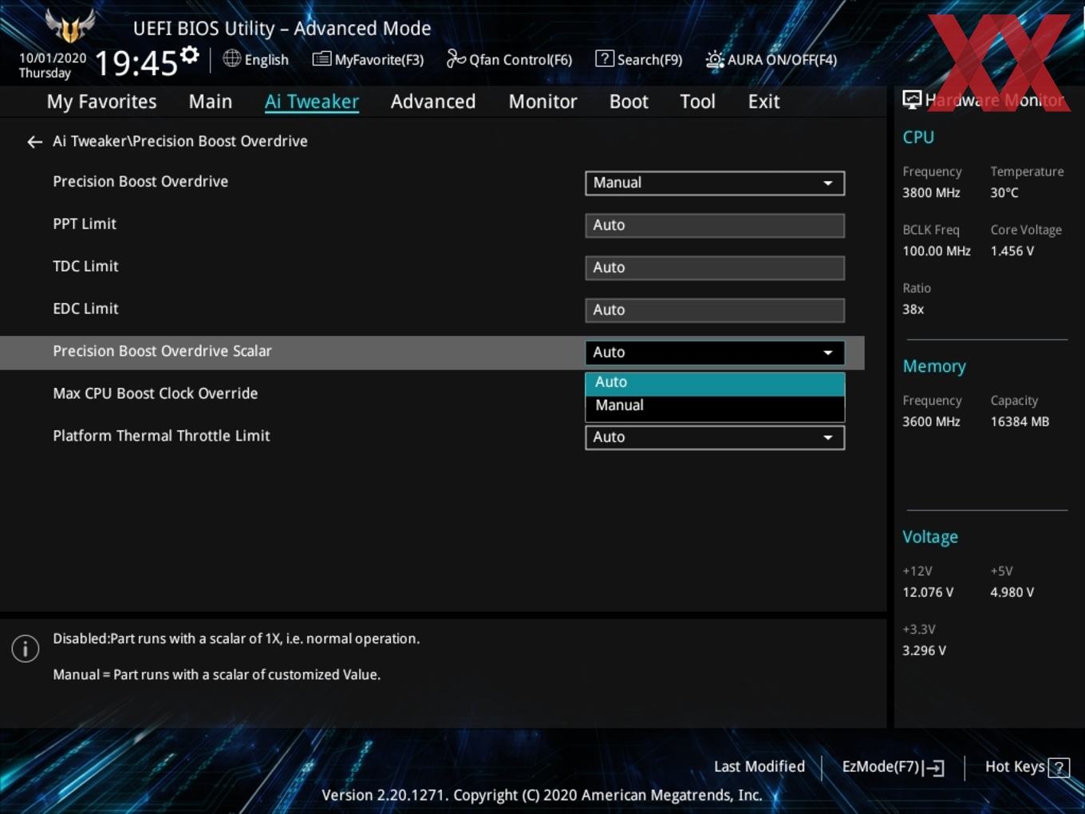Screen dimensions: 1085x814
Task: Open Qfan Control(F6) fan icon
Action: pos(456,58)
